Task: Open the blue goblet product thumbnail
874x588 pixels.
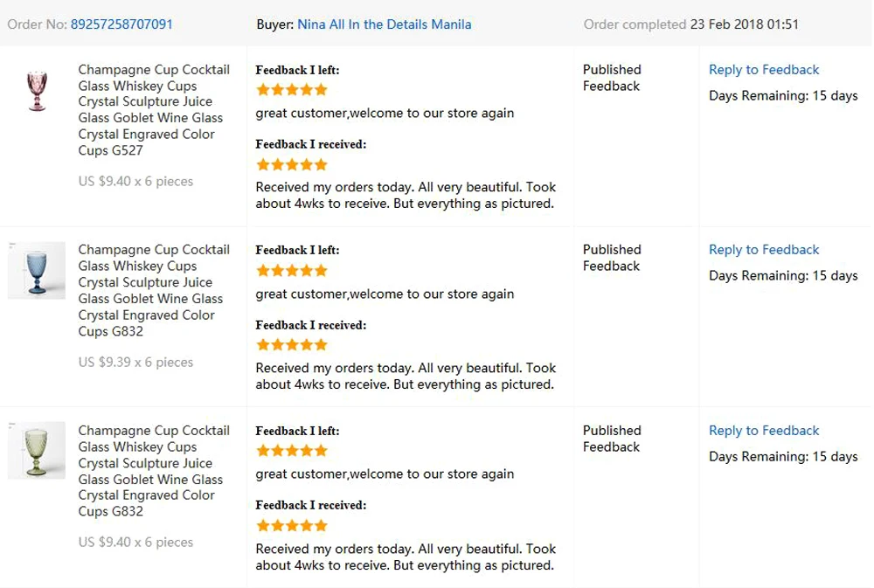Action: click(37, 271)
